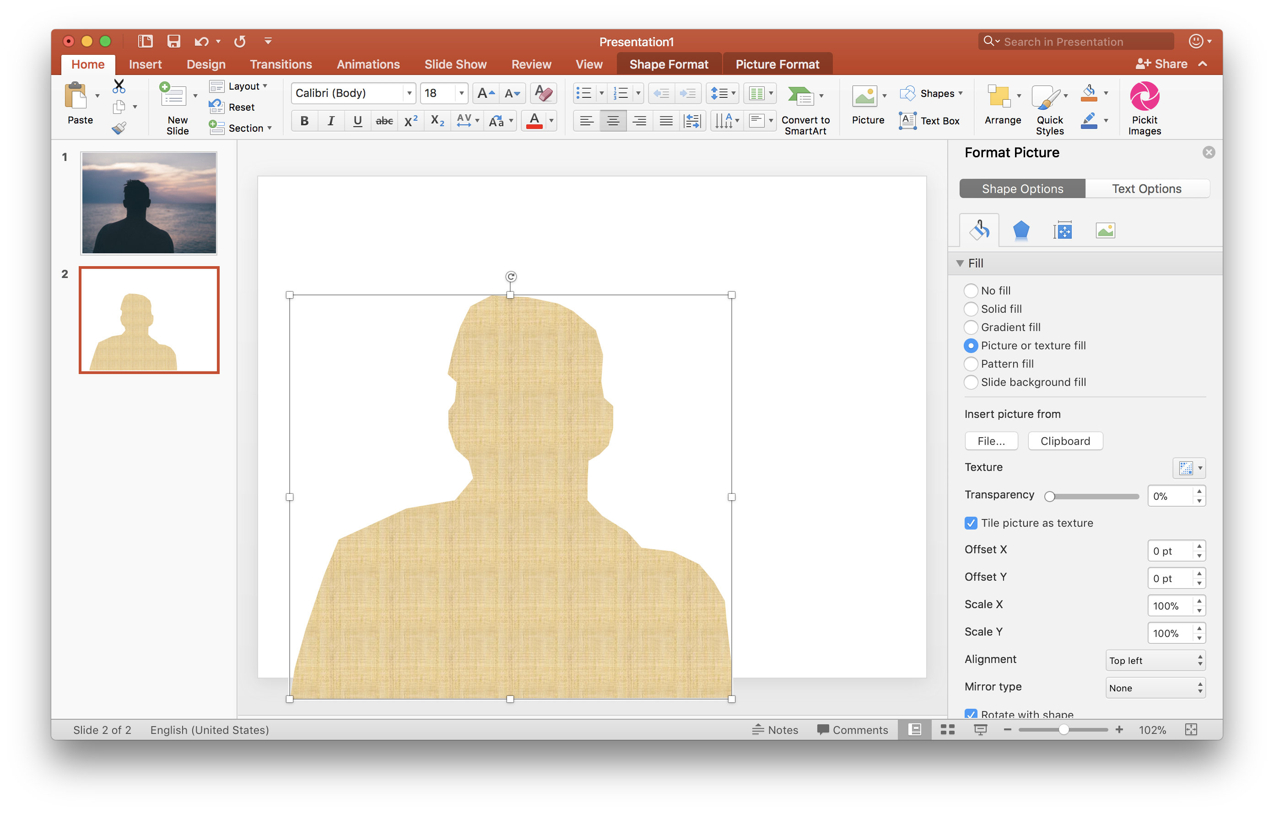Click the Clipboard button under Insert picture from
Viewport: 1274px width, 813px height.
point(1065,440)
